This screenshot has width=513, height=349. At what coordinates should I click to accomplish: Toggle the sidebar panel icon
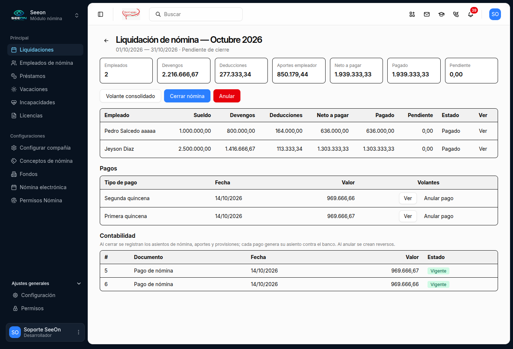(x=100, y=14)
